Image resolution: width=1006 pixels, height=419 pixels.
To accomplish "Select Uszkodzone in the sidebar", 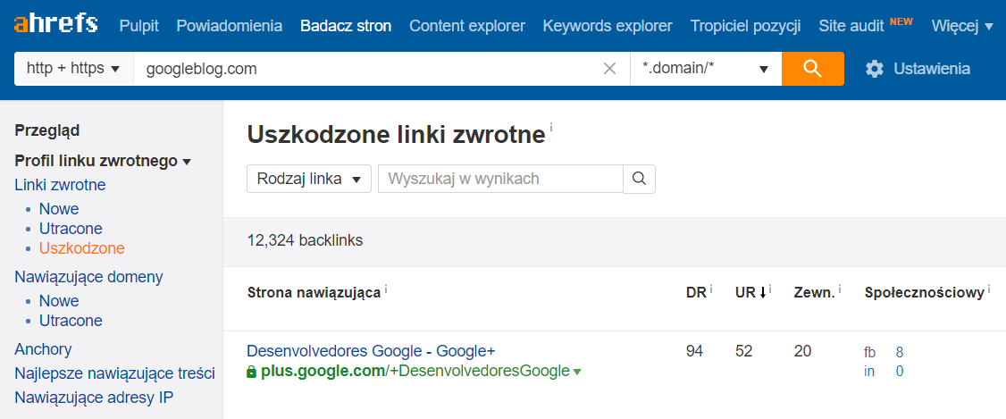I will click(x=82, y=248).
